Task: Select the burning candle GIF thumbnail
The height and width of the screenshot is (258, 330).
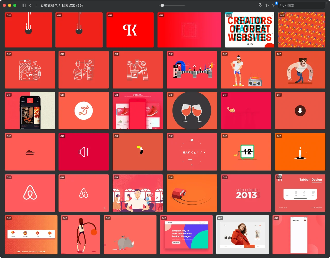Action: point(300,152)
